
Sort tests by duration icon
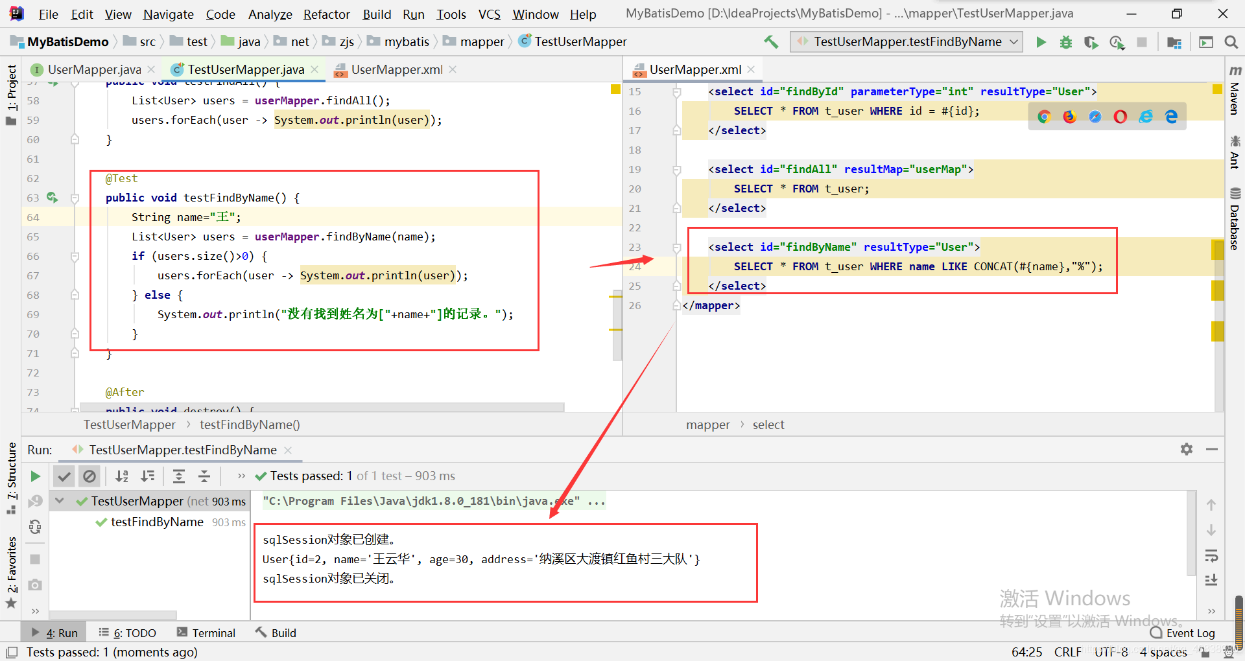click(x=148, y=476)
